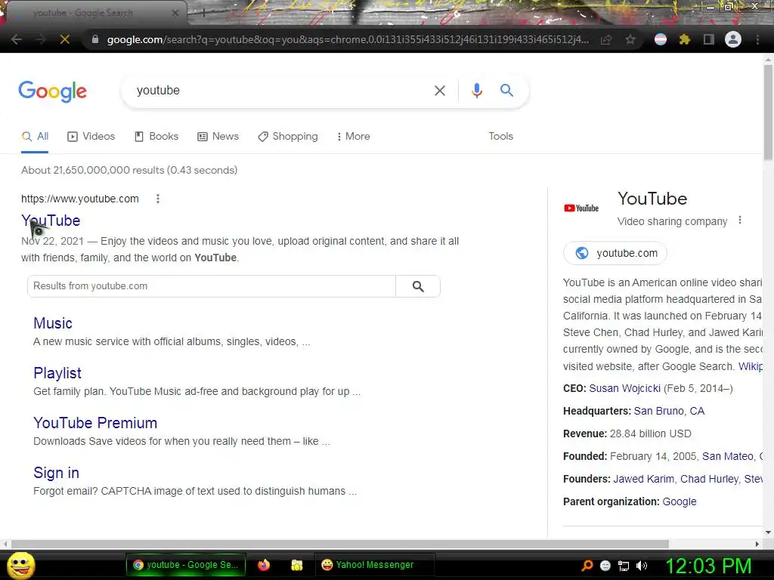Close the youtube Google Search tab
The height and width of the screenshot is (580, 774).
pos(175,13)
